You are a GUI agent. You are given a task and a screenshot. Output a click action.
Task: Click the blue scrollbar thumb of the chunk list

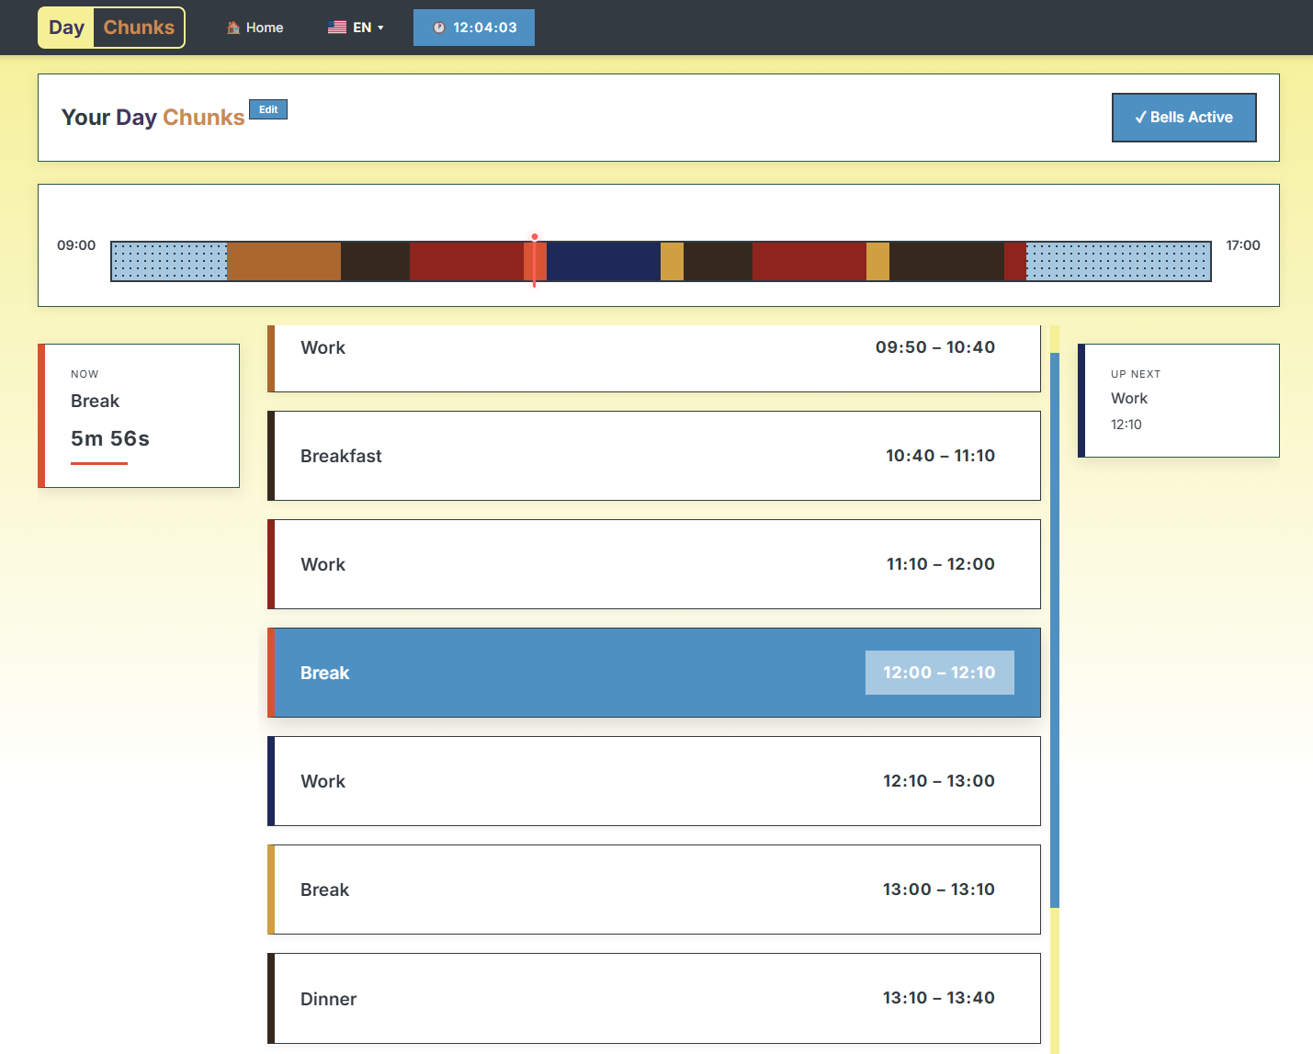[1055, 629]
